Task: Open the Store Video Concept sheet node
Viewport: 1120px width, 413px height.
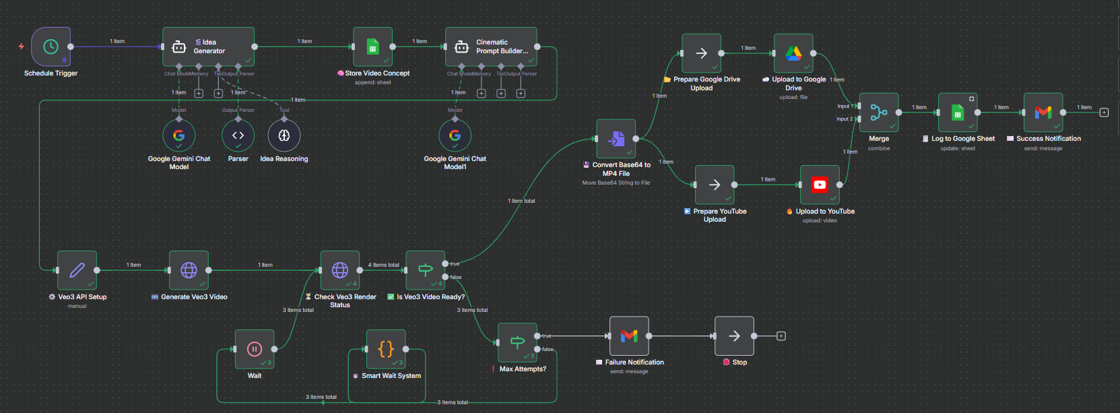Action: coord(373,46)
